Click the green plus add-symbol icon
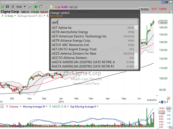173x129 pixels. 2,7
